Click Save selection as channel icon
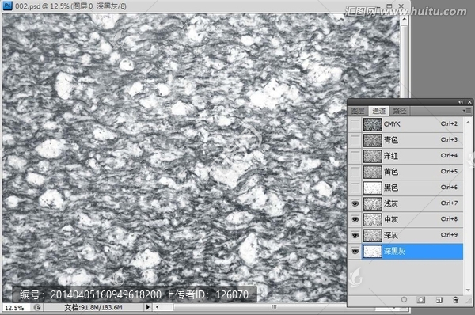This screenshot has height=315, width=475. (421, 299)
